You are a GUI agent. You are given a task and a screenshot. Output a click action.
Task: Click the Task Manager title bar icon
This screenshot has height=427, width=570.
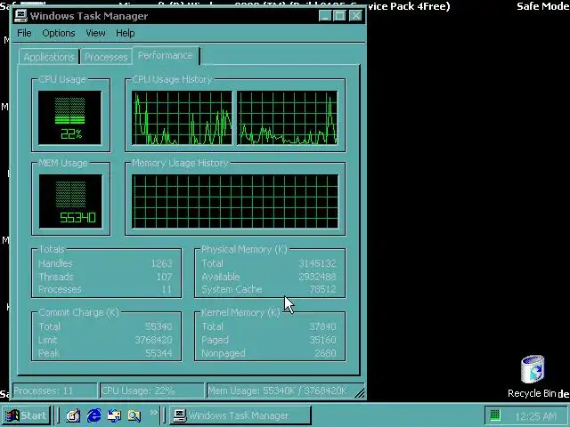click(20, 16)
